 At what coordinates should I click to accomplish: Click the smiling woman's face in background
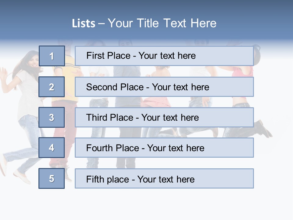click(x=33, y=60)
